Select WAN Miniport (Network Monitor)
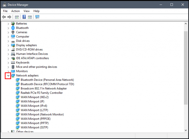 click(42, 115)
